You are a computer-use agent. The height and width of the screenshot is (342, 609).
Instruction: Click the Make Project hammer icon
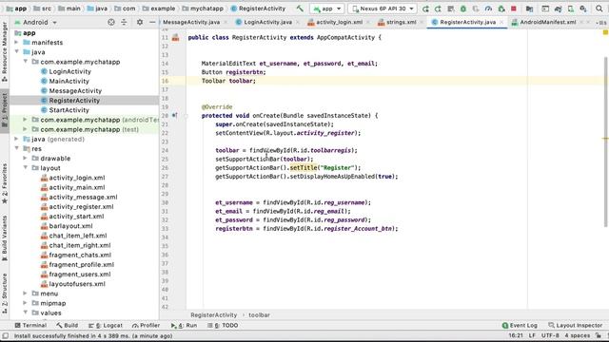click(x=300, y=9)
